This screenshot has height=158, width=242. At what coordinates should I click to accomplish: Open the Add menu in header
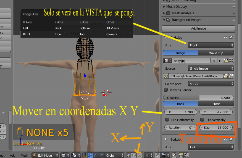pyautogui.click(x=13, y=156)
